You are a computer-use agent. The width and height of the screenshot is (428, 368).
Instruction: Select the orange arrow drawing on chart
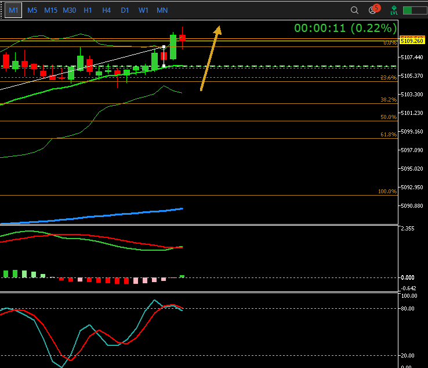tap(210, 58)
